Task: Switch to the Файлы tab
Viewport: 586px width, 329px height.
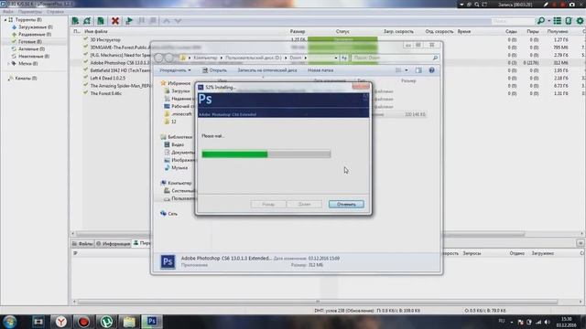Action: click(x=82, y=243)
